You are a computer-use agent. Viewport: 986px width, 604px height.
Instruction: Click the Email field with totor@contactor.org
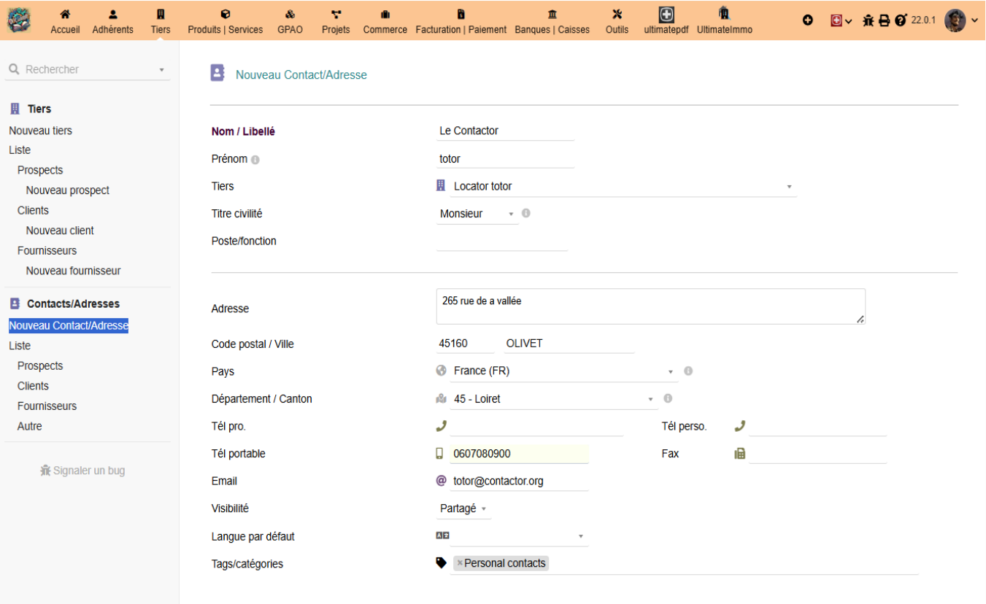coord(519,481)
